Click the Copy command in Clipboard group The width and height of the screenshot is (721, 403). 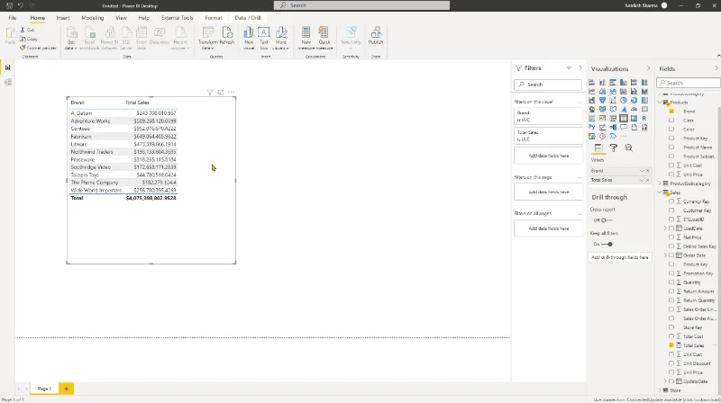tap(29, 39)
